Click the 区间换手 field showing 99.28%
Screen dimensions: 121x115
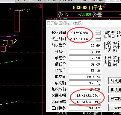[x=85, y=108]
